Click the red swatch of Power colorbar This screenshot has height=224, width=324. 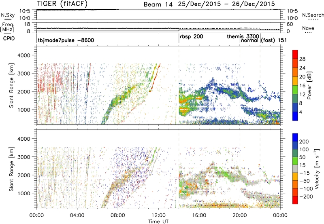click(295, 54)
